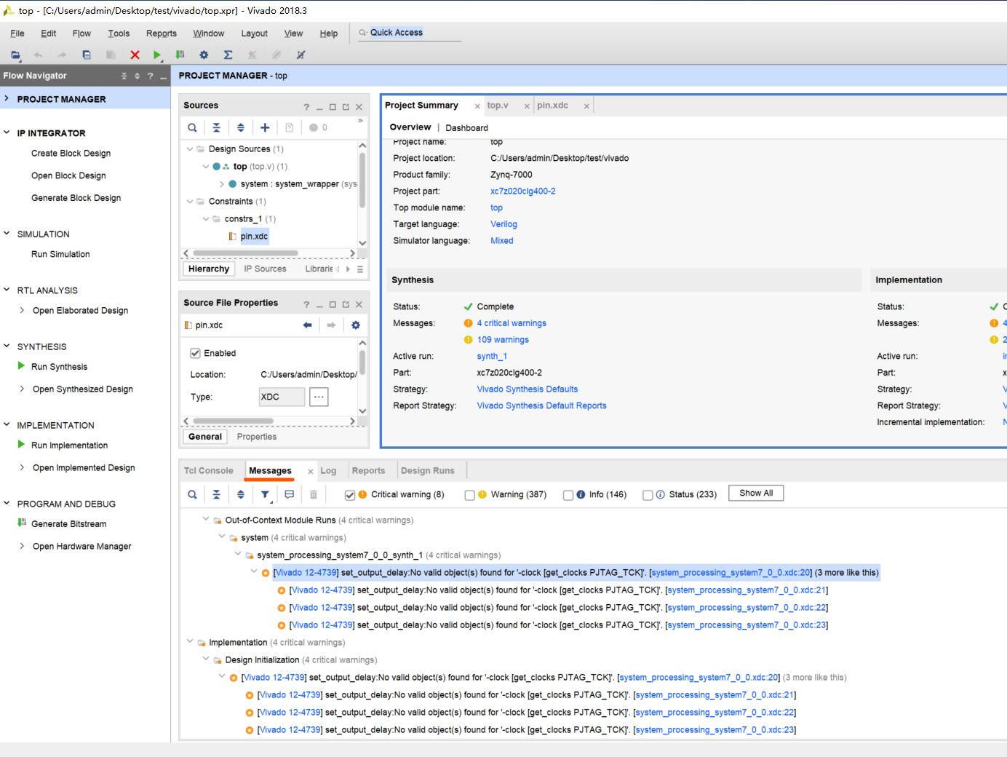The width and height of the screenshot is (1007, 757).
Task: Click the red X cancel toolbar icon
Action: 135,55
